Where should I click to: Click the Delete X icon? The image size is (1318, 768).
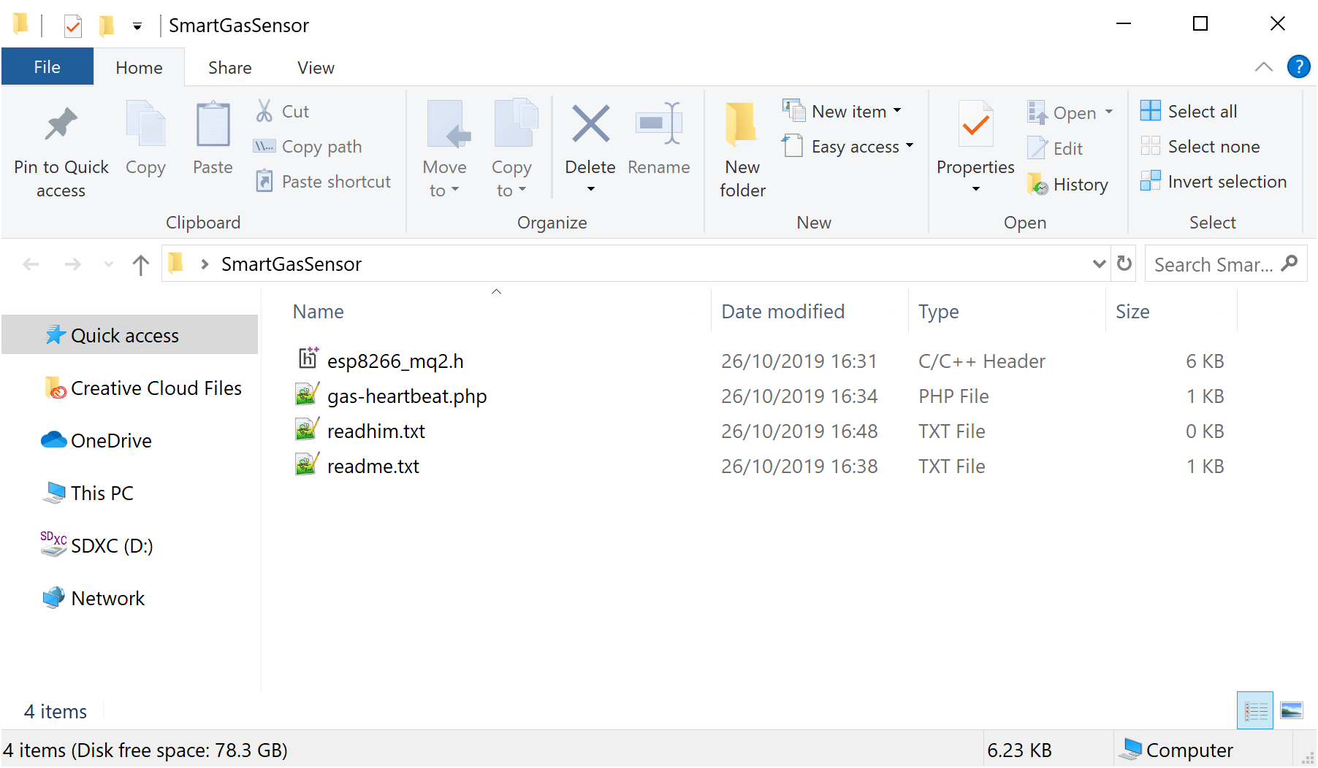(x=590, y=123)
